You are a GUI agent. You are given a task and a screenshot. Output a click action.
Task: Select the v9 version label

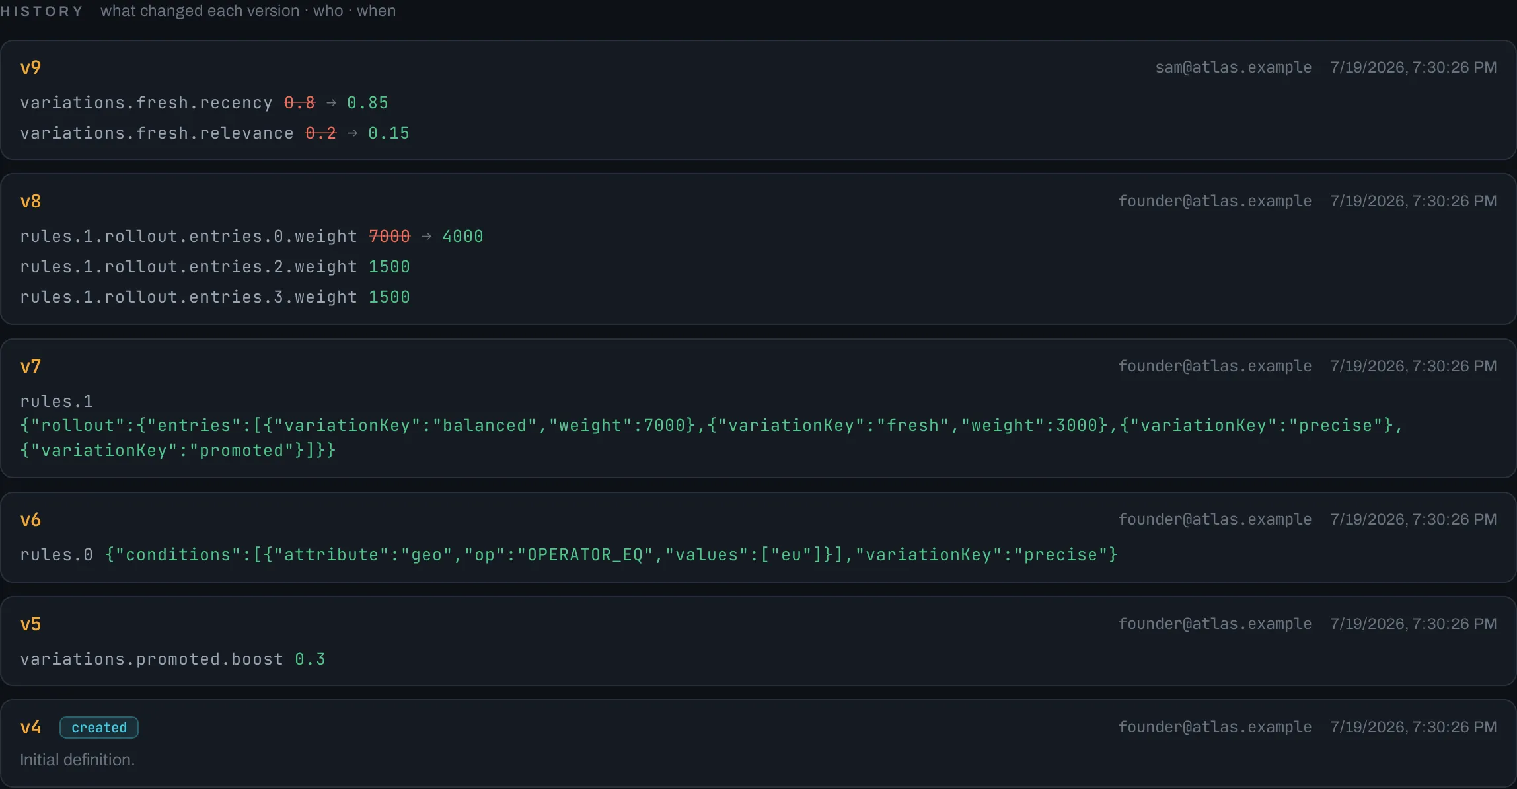30,67
